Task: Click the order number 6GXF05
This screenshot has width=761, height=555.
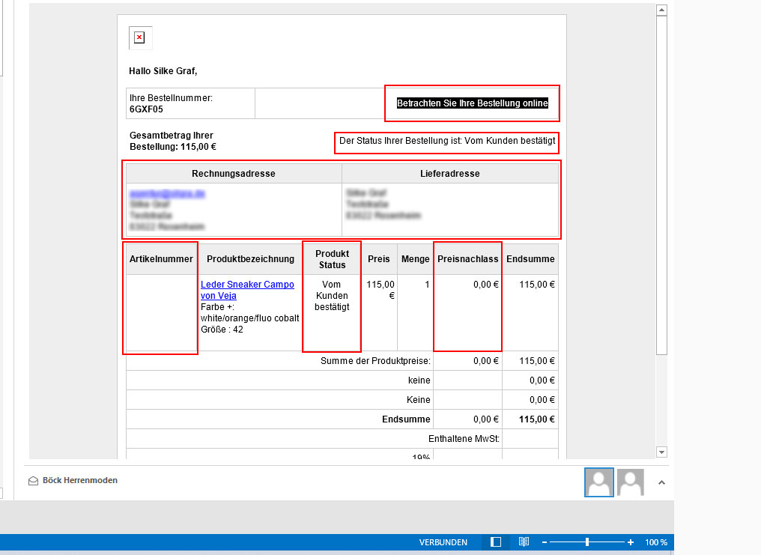Action: tap(146, 109)
